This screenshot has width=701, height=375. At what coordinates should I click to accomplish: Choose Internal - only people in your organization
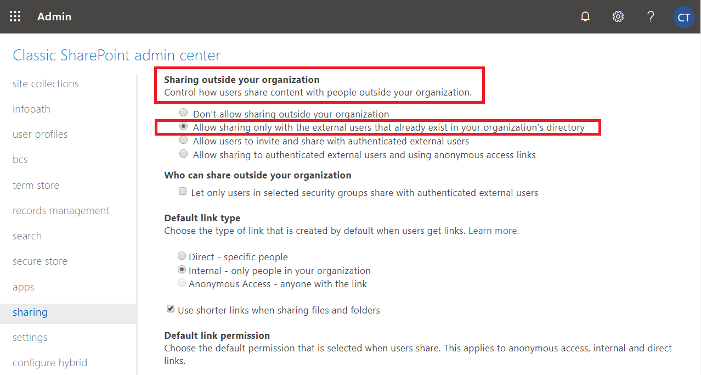182,270
